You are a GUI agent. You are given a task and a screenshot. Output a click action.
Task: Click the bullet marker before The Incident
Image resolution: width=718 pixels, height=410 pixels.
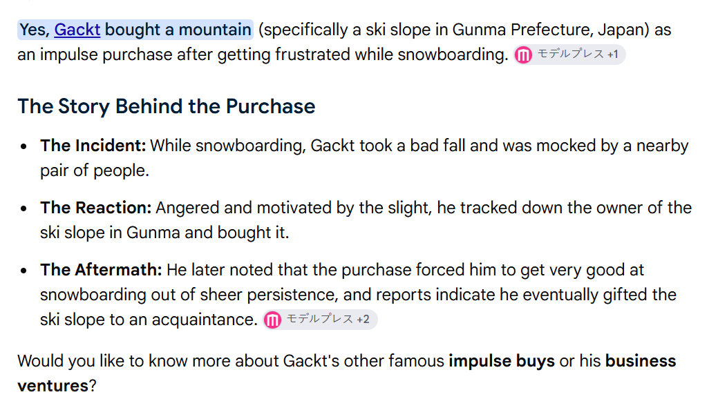pos(23,146)
